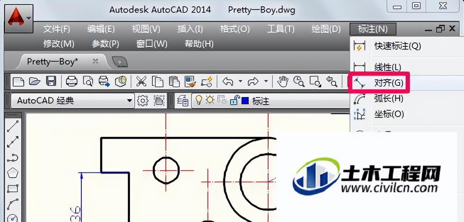Select the Pan Realtime hand tool
This screenshot has height=222, width=464.
pyautogui.click(x=282, y=81)
